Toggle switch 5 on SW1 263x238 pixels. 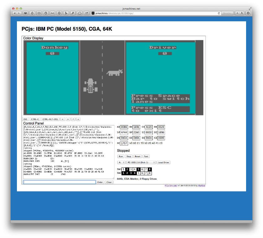(x=138, y=170)
